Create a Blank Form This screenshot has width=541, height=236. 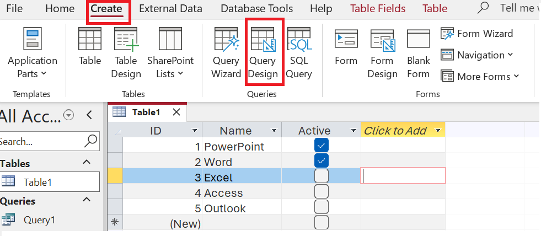pyautogui.click(x=418, y=53)
